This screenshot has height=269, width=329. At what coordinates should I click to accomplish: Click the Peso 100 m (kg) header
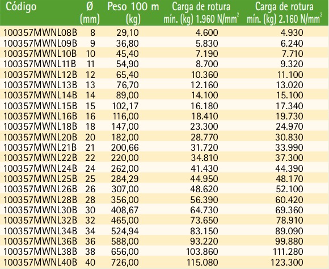pyautogui.click(x=133, y=13)
